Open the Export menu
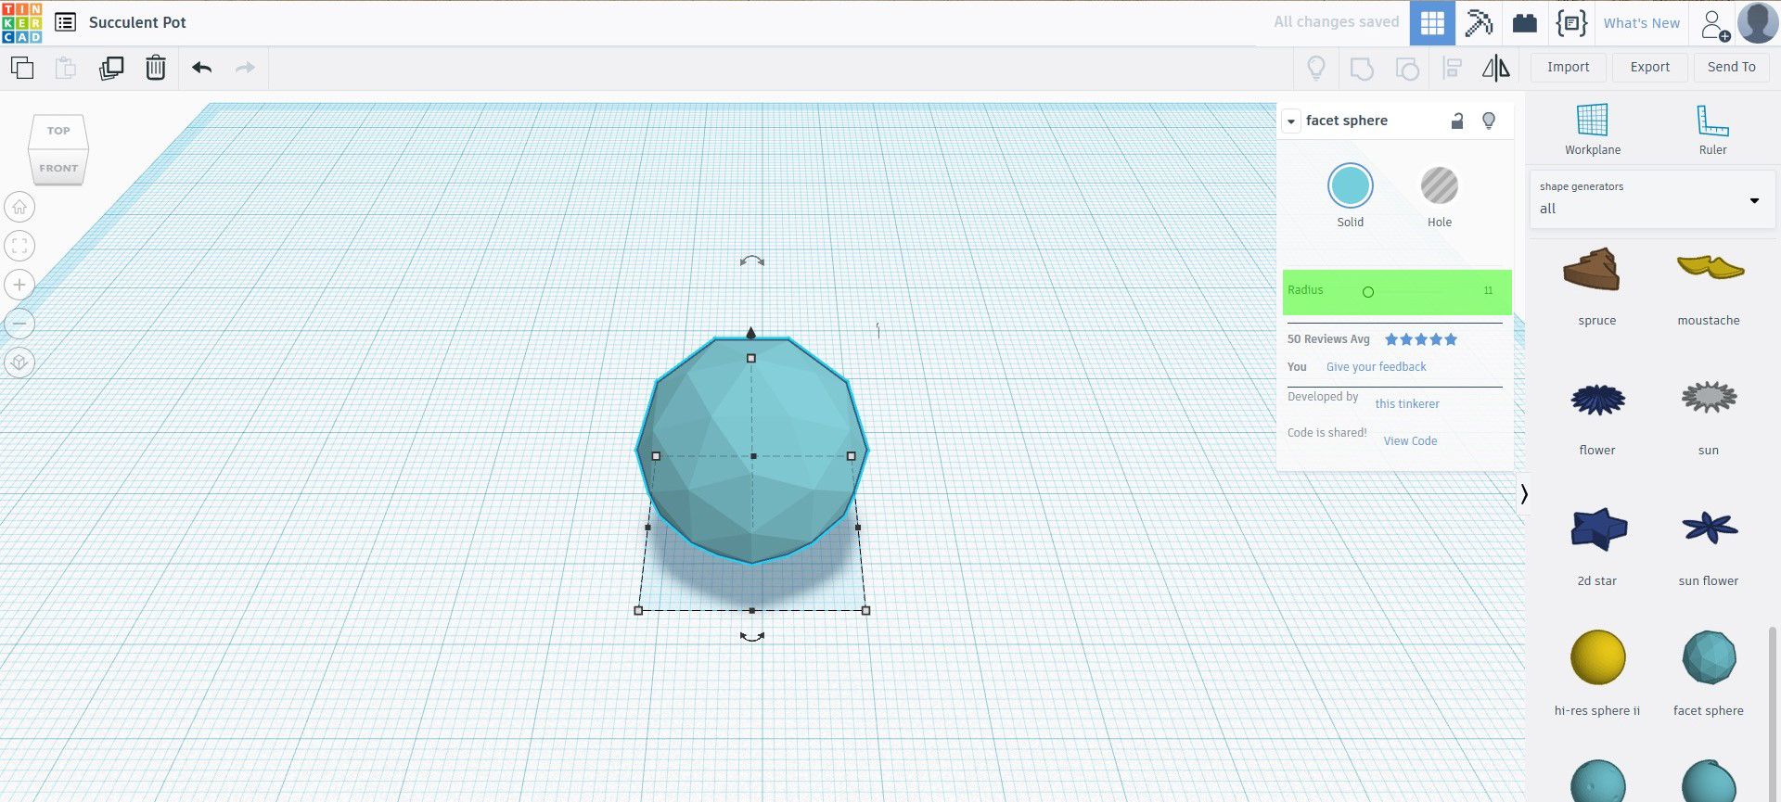 tap(1649, 67)
